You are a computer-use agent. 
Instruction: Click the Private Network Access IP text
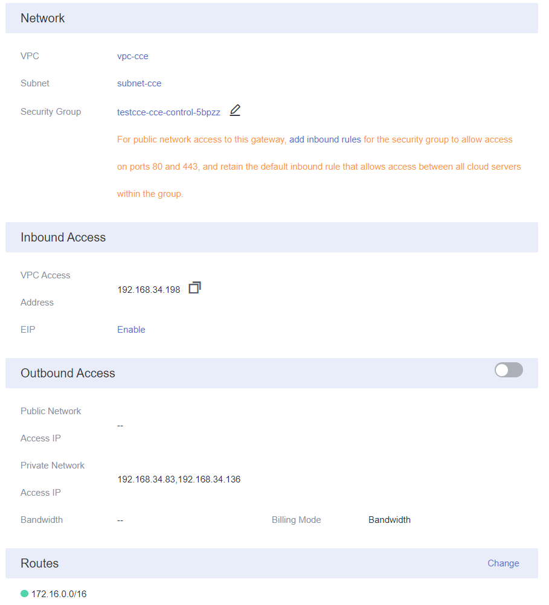click(x=179, y=479)
